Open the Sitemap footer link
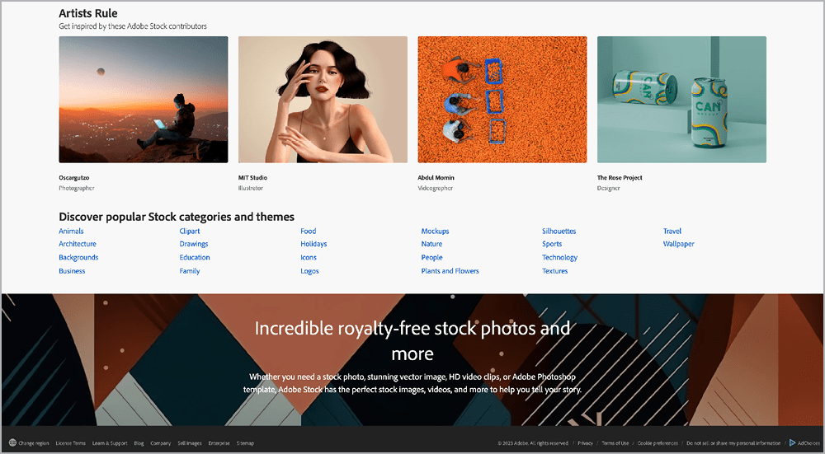 245,443
